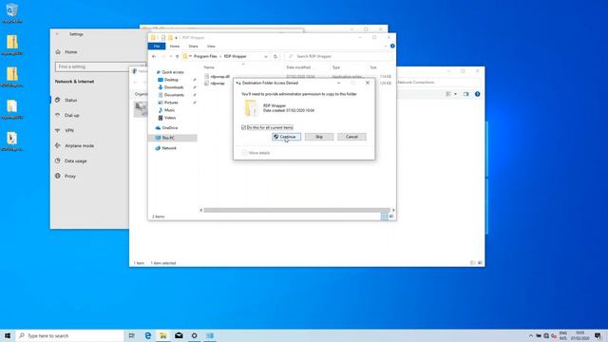Click Explorer horizontal scrollbar

[296, 210]
